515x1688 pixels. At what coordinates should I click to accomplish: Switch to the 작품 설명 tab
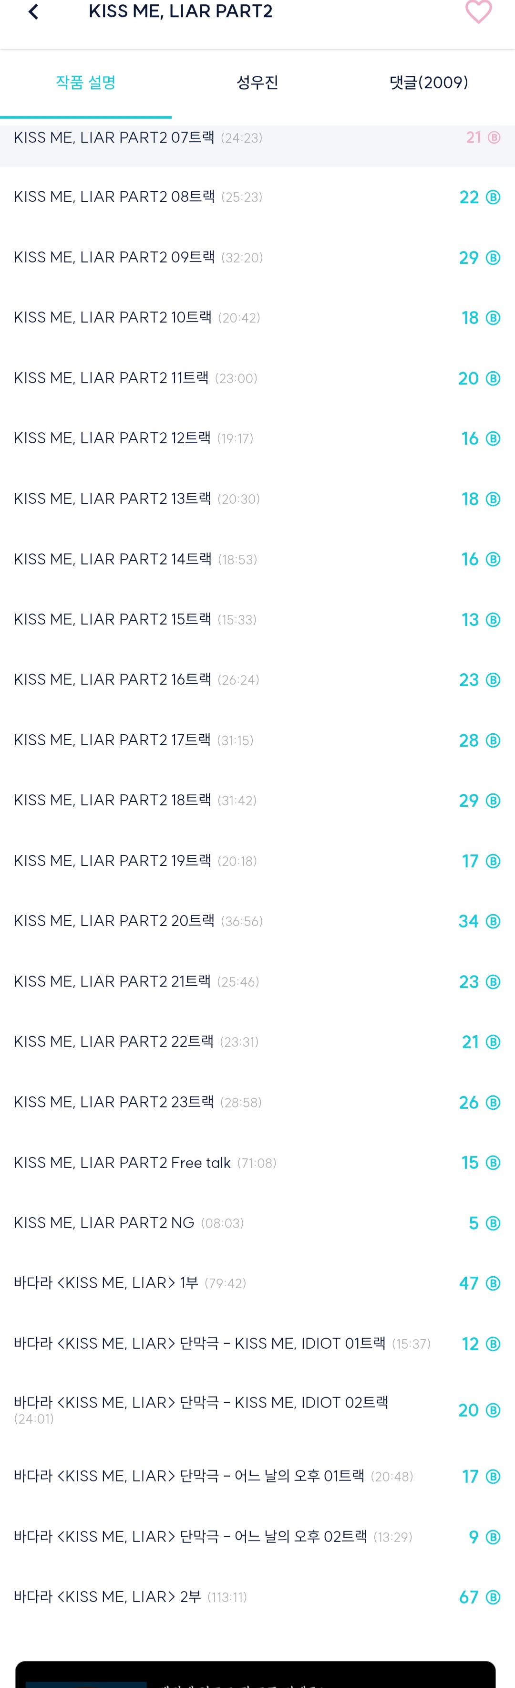pyautogui.click(x=86, y=83)
